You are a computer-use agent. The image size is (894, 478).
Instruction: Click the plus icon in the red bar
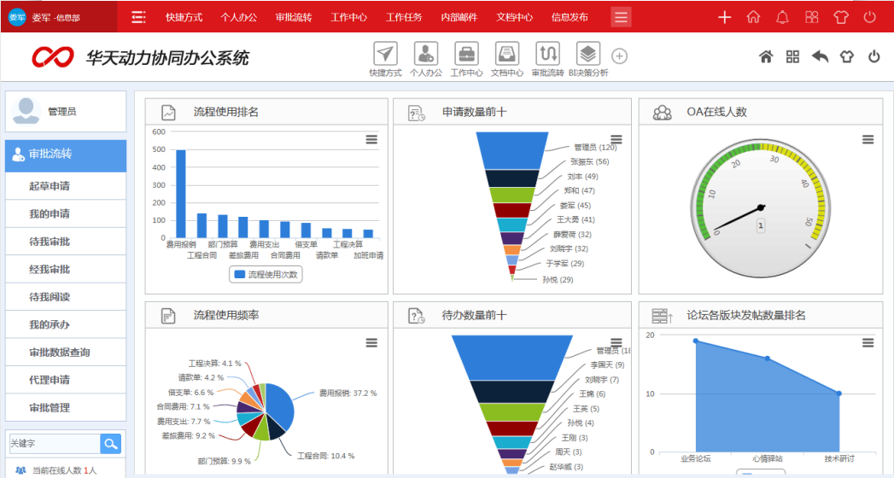point(724,17)
